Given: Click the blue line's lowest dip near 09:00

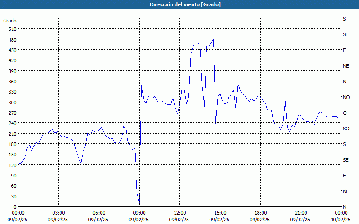Looking at the screenshot, I should click(x=139, y=204).
